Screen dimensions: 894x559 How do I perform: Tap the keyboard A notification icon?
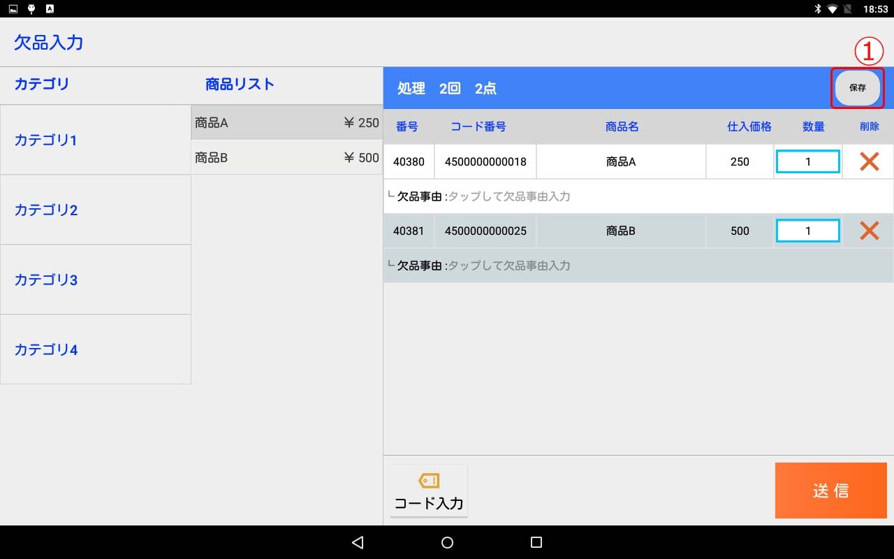[x=50, y=9]
